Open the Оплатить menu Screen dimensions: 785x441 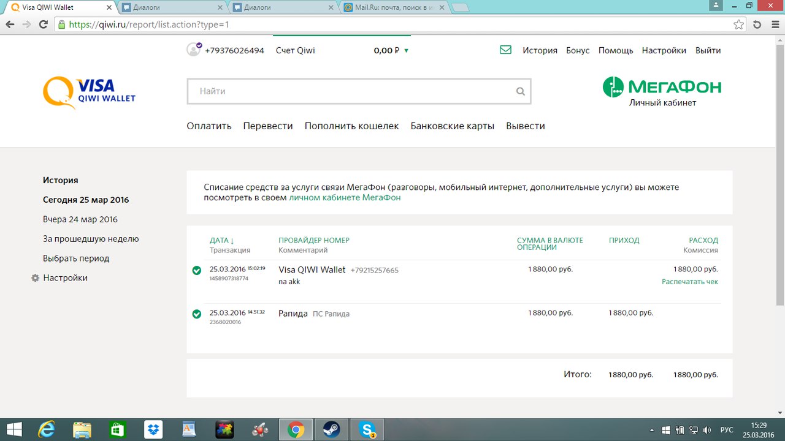click(x=209, y=126)
